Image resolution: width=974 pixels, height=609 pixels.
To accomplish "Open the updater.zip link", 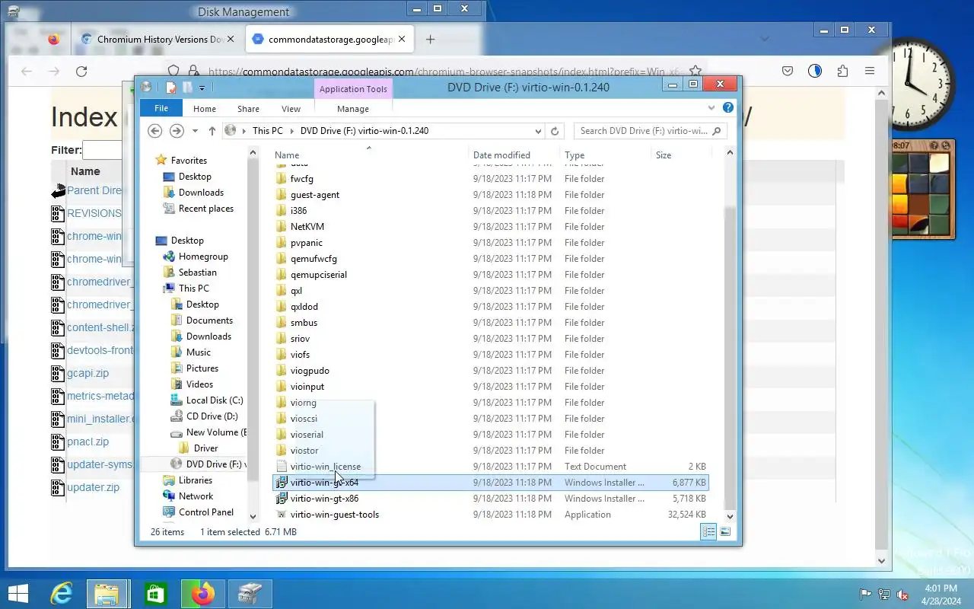I will click(93, 487).
